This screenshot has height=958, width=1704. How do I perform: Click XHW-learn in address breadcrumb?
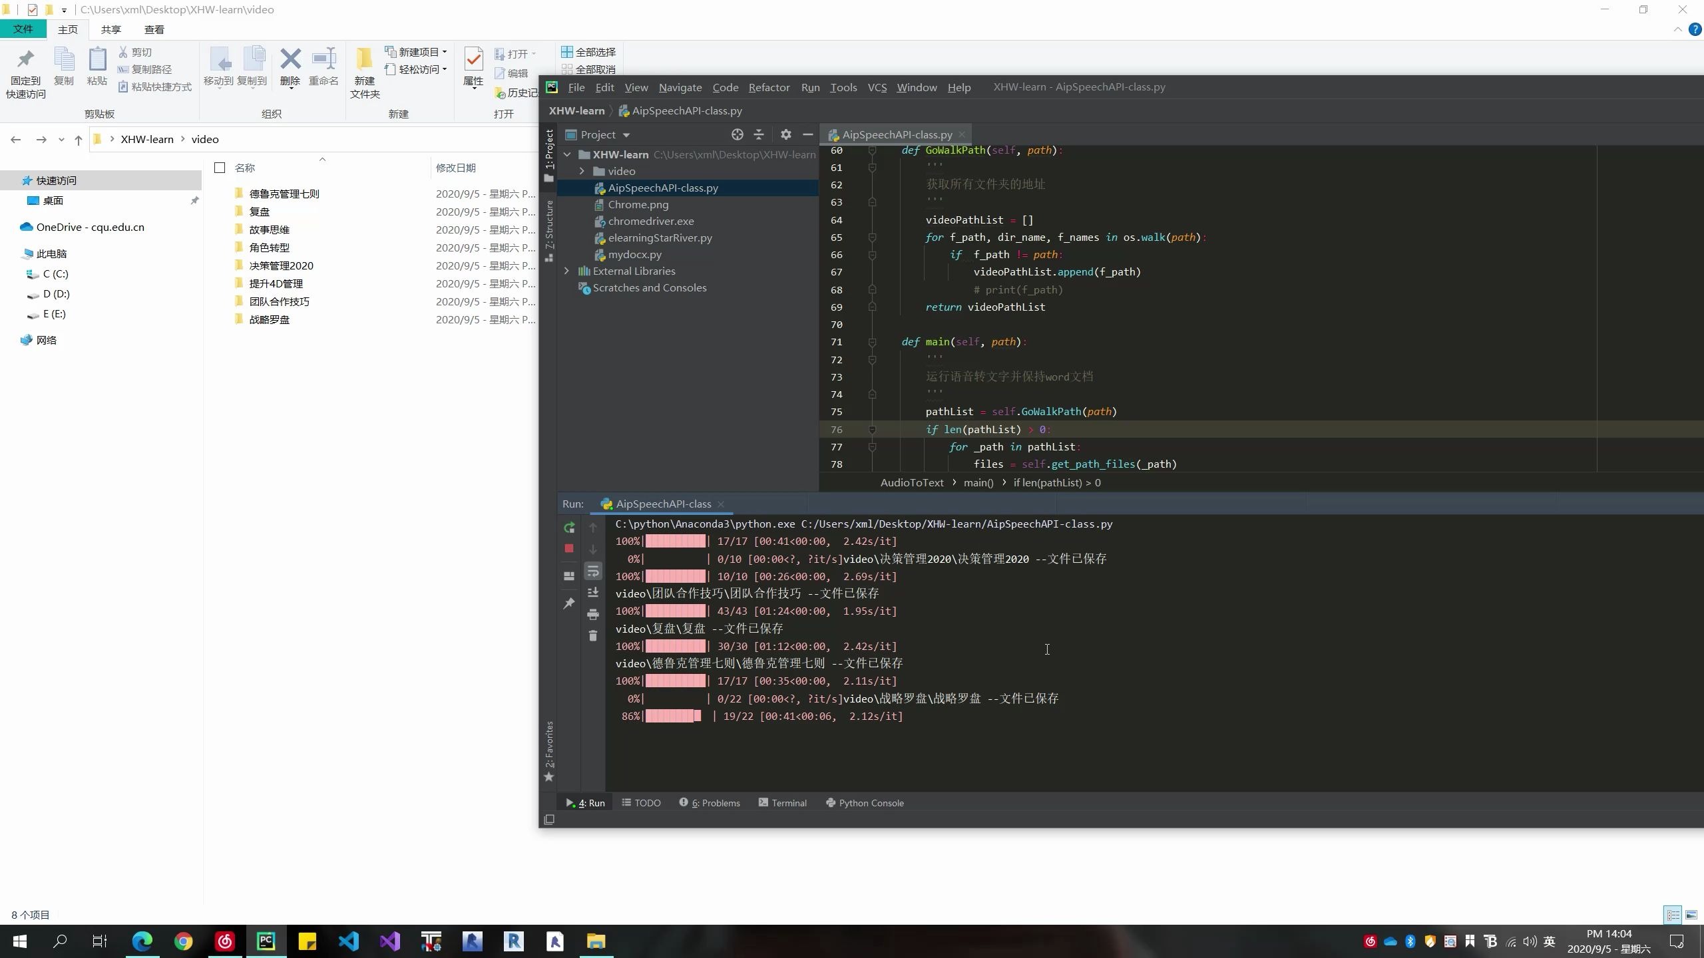[147, 140]
